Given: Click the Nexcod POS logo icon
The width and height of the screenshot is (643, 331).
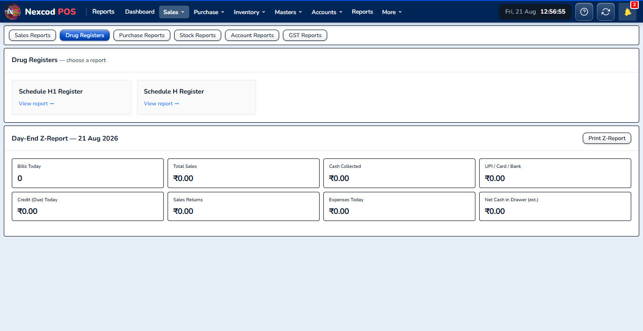Looking at the screenshot, I should [x=12, y=12].
